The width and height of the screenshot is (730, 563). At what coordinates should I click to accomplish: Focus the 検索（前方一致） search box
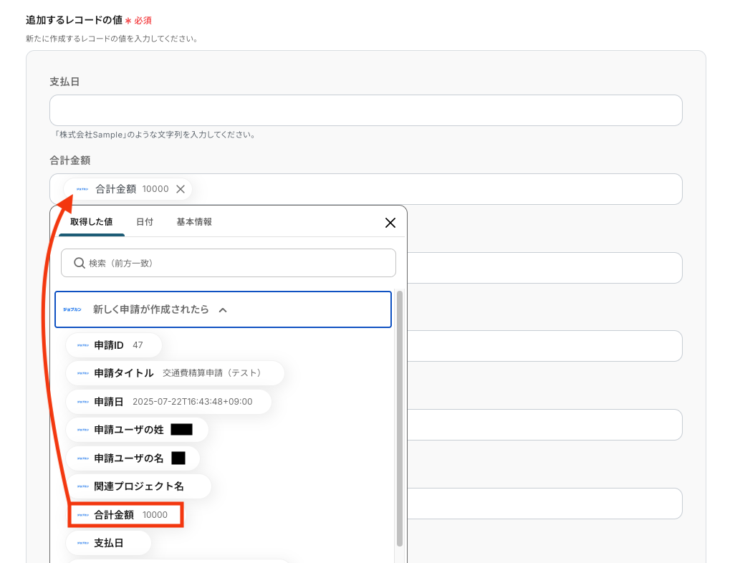[x=228, y=263]
